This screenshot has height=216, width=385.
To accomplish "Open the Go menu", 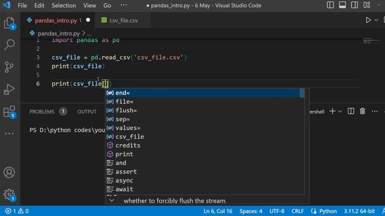I will (x=107, y=5).
